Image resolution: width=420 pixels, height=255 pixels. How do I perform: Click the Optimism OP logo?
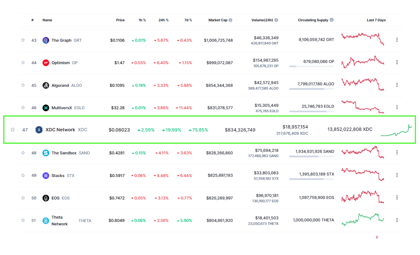pyautogui.click(x=46, y=63)
